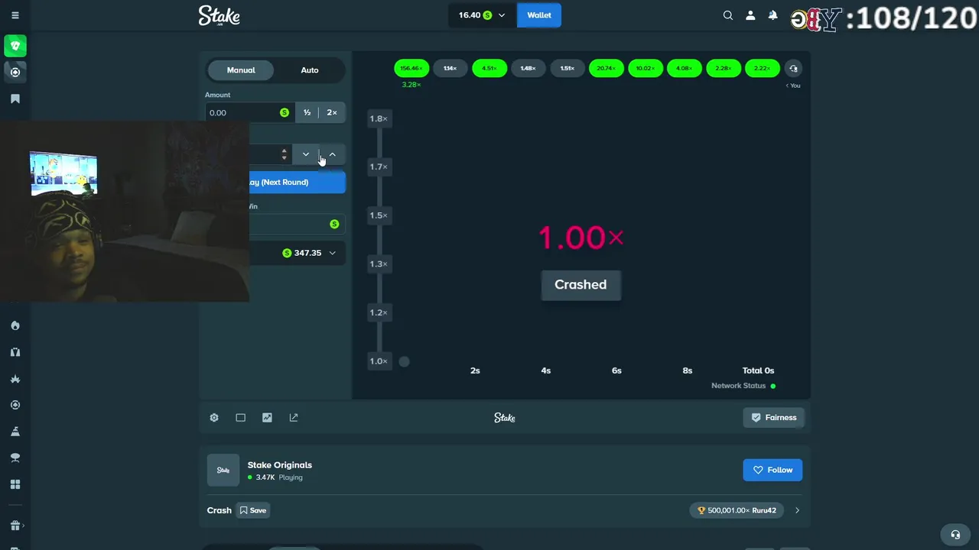Image resolution: width=979 pixels, height=550 pixels.
Task: Double the bet amount with 2×
Action: point(332,112)
